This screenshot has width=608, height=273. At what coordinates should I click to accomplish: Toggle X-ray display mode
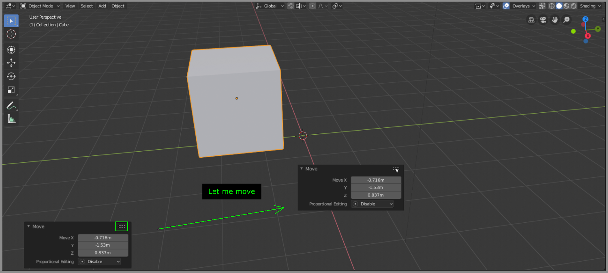542,6
